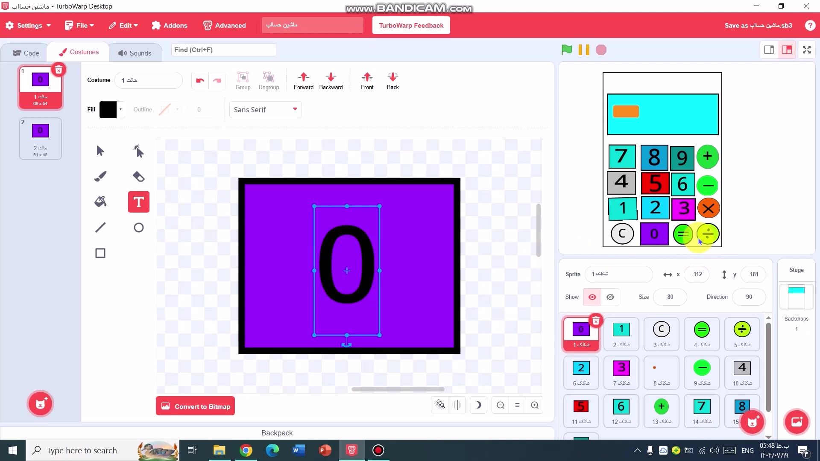This screenshot has height=461, width=820.
Task: Click the undo arrow icon
Action: (x=200, y=80)
